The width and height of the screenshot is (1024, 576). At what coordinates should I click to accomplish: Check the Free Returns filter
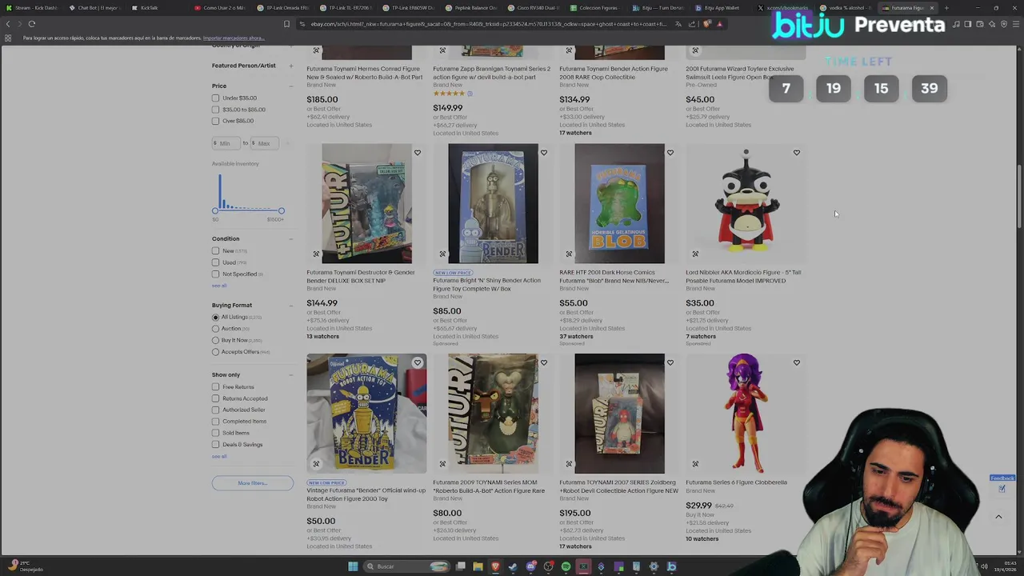point(215,387)
